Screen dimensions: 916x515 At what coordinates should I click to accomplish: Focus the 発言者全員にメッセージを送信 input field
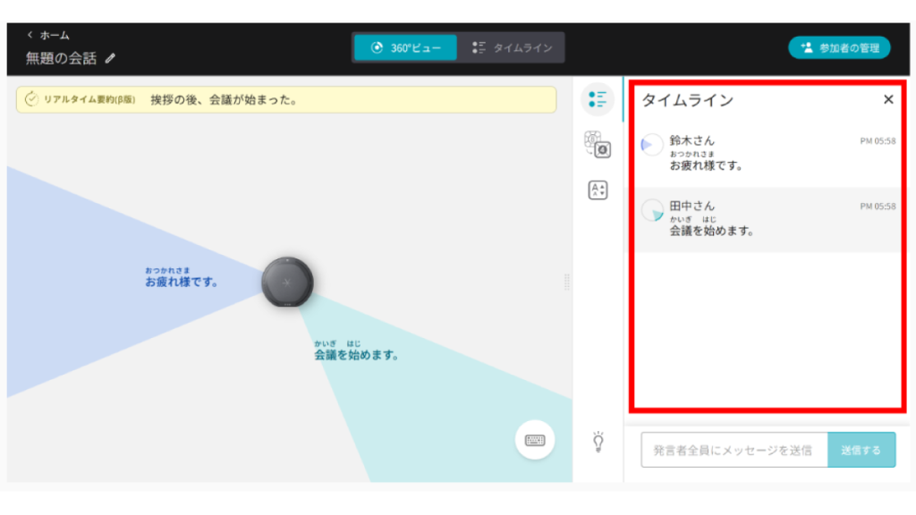click(734, 450)
